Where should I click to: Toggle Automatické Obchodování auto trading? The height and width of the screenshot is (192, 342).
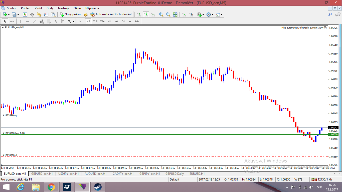(x=111, y=14)
